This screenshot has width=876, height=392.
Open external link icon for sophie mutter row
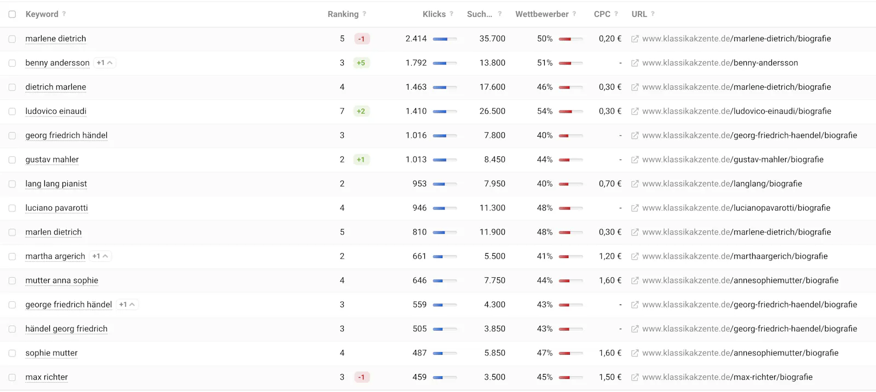[x=635, y=353]
